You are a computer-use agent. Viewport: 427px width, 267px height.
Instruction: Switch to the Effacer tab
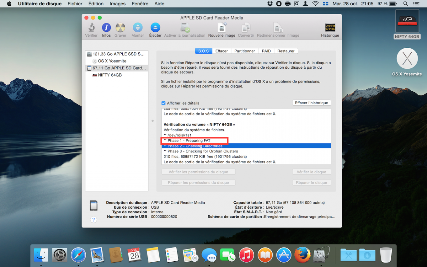(222, 51)
